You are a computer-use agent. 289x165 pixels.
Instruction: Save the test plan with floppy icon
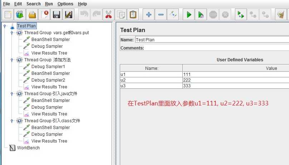[57, 15]
